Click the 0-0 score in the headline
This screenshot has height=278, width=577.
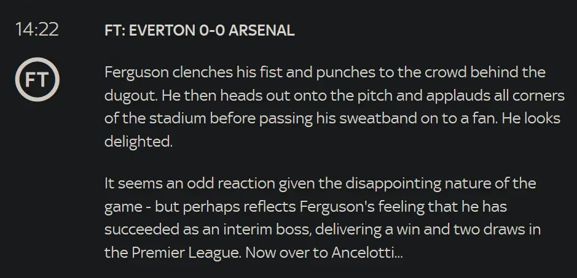(212, 31)
